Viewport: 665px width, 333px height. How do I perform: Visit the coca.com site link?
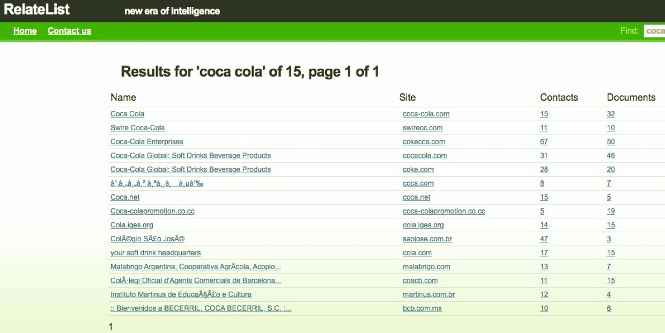pos(418,183)
